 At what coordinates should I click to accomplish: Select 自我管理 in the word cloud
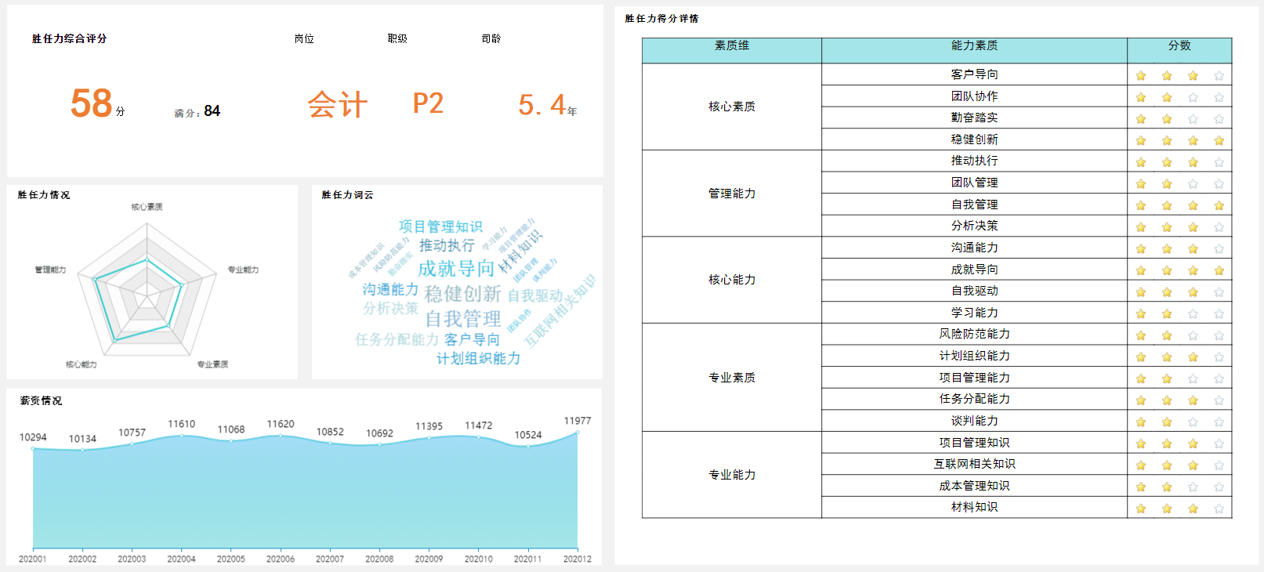point(463,319)
